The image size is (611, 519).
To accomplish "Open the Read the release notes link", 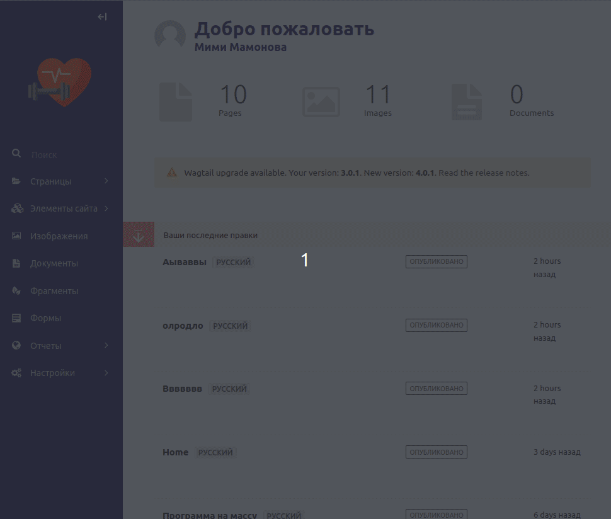I will tap(484, 173).
